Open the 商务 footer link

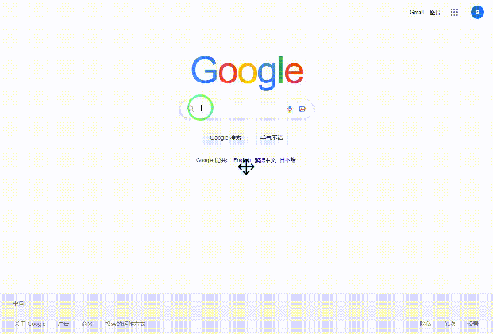click(x=87, y=324)
